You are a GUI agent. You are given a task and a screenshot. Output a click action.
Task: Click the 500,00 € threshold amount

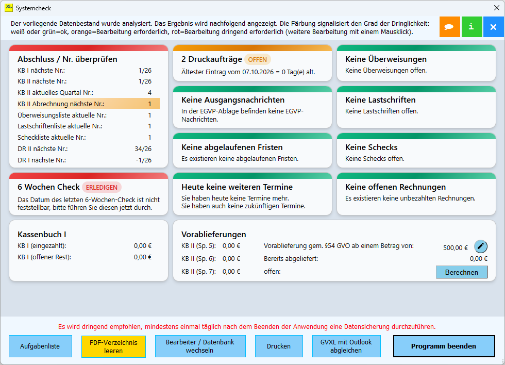pyautogui.click(x=456, y=248)
